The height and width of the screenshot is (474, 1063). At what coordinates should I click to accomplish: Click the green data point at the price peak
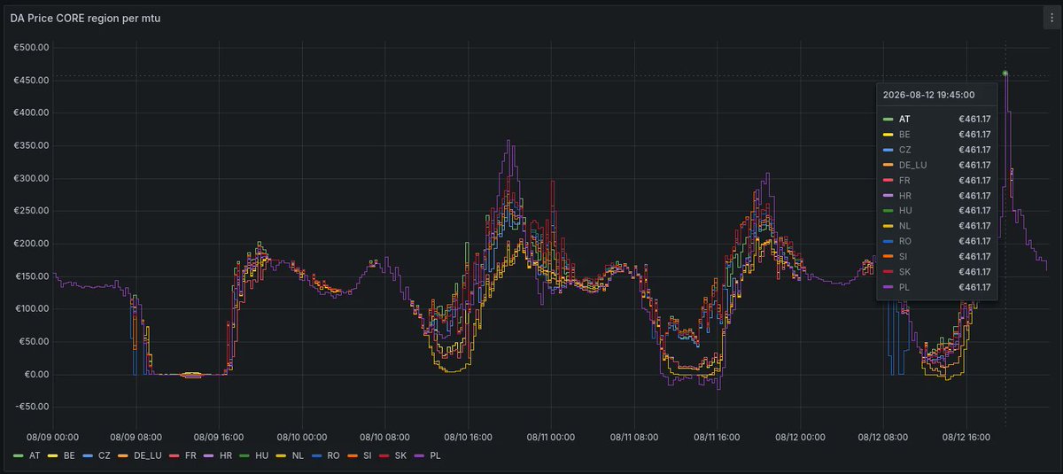[1005, 74]
